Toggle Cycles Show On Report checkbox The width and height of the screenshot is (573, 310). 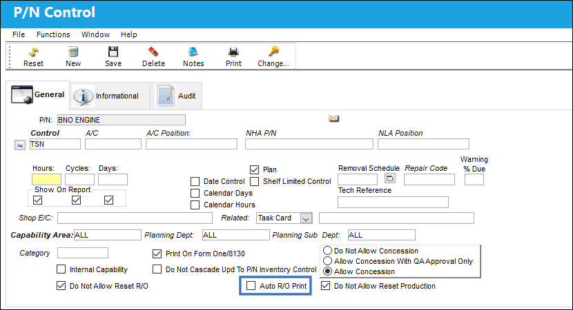[77, 200]
